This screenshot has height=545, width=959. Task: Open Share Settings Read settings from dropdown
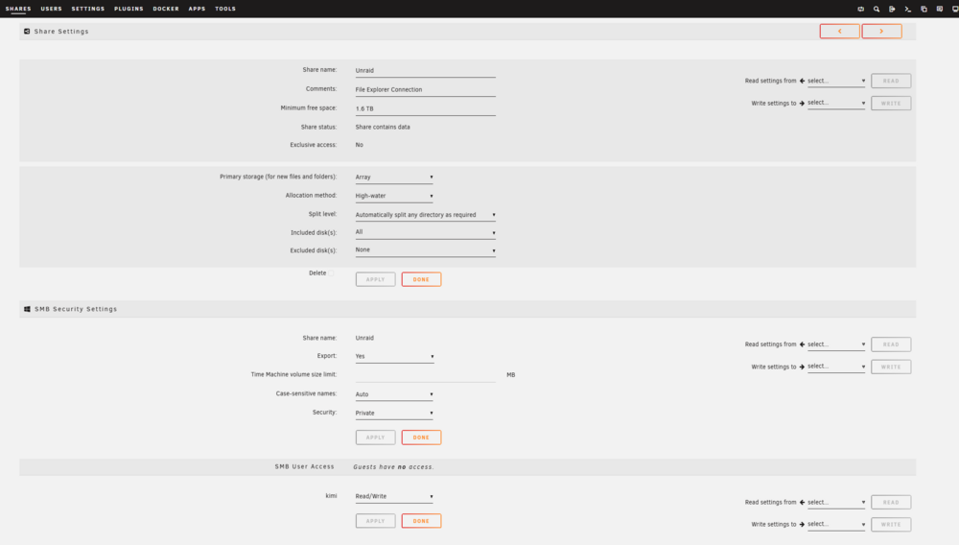tap(836, 81)
